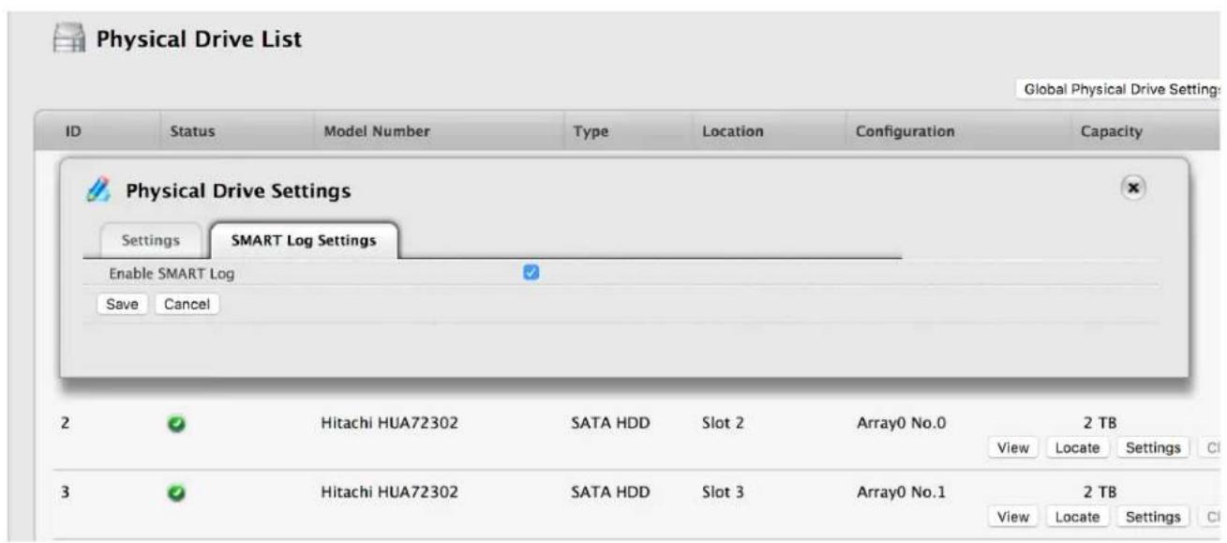The width and height of the screenshot is (1227, 543).
Task: Click the Type column header
Action: (591, 133)
